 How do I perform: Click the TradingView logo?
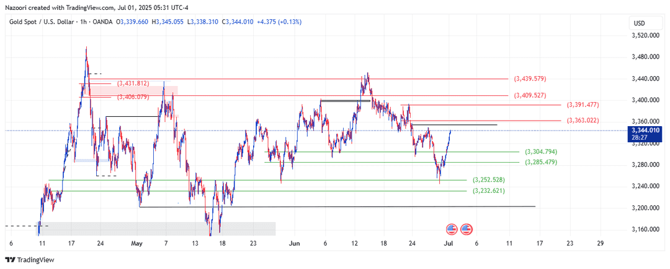pos(30,260)
